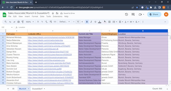Click the print icon
The width and height of the screenshot is (171, 91).
click(x=19, y=22)
